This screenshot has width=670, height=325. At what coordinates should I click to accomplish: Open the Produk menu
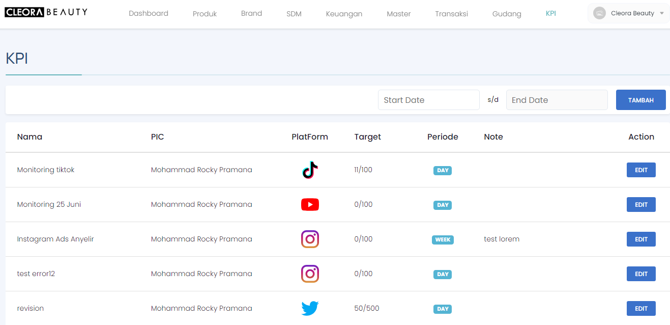click(x=205, y=14)
